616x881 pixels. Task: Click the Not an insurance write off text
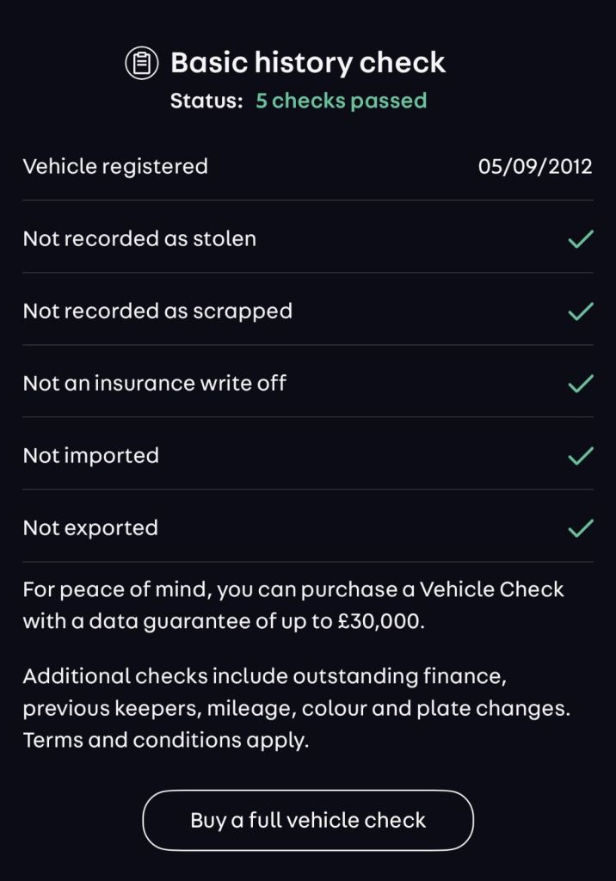[x=155, y=383]
